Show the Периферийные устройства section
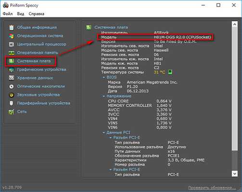This screenshot has width=242, height=192. [44, 103]
